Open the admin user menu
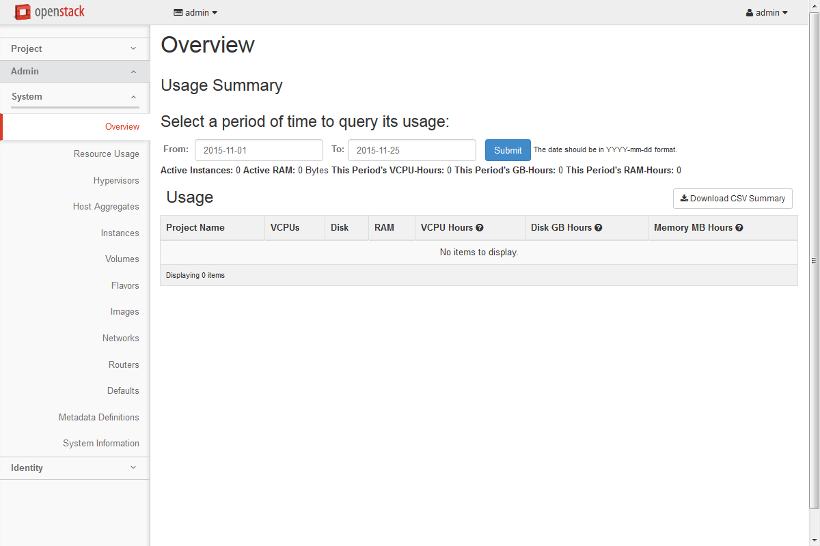 767,12
